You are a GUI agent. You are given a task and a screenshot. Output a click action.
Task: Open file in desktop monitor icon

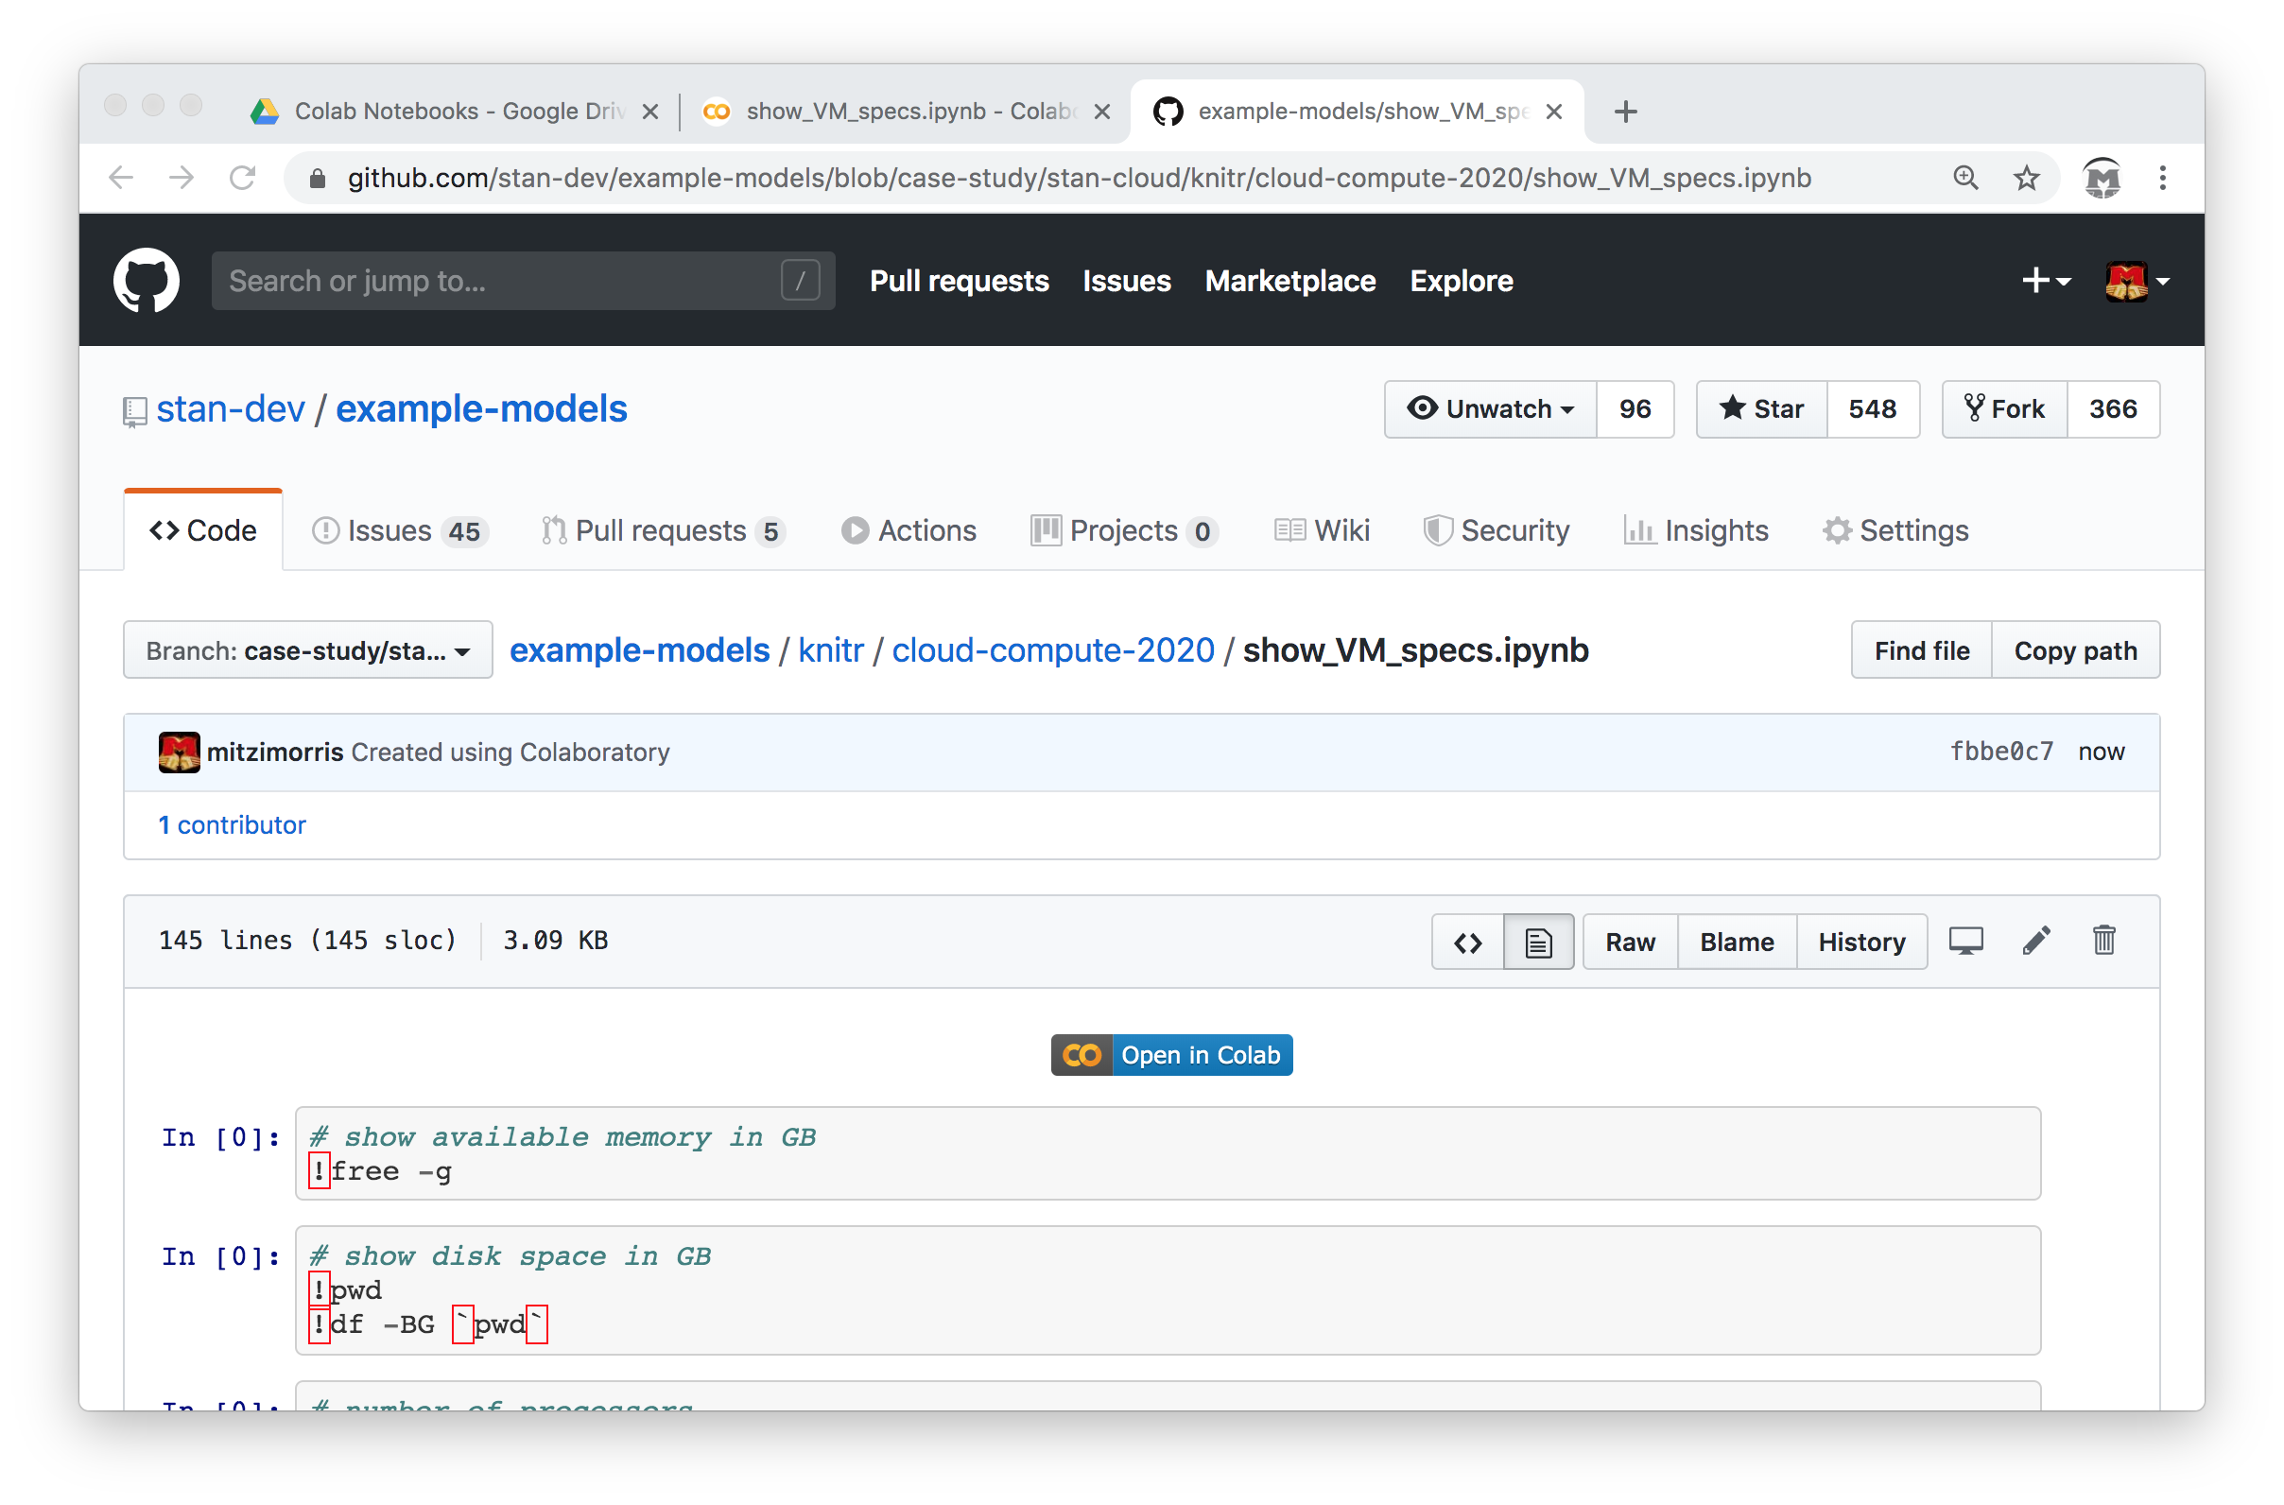pos(1965,942)
